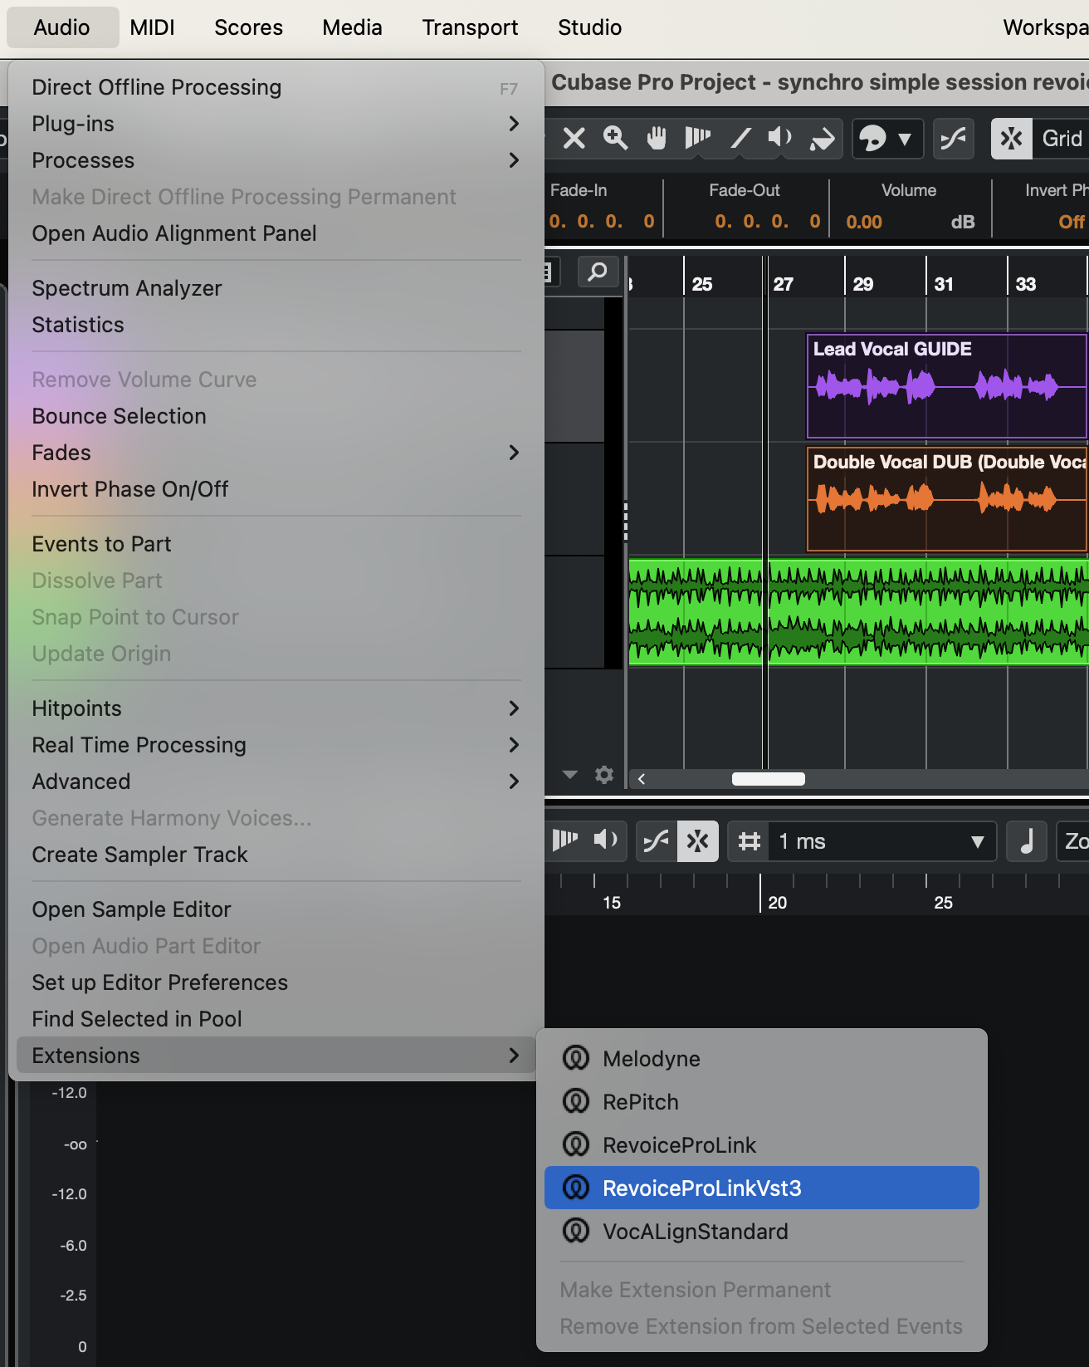The height and width of the screenshot is (1367, 1089).
Task: Open track list settings gear
Action: 604,775
